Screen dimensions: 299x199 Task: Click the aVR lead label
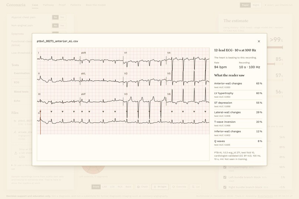click(83, 53)
